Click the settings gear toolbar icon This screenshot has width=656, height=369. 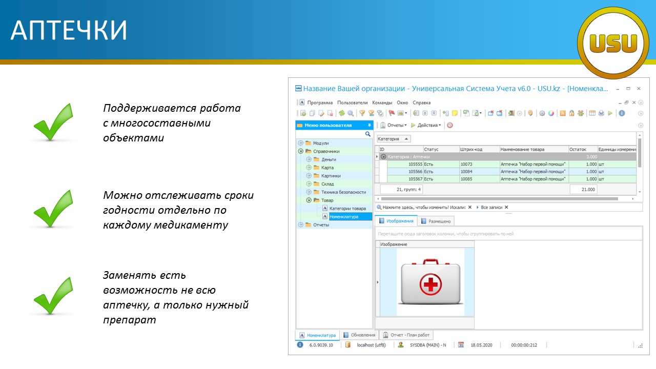click(542, 113)
